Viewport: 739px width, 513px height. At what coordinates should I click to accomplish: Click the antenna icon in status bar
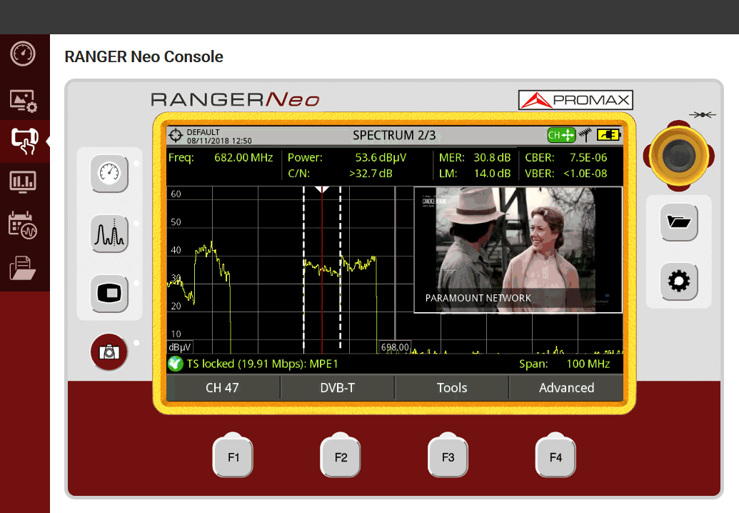point(585,135)
